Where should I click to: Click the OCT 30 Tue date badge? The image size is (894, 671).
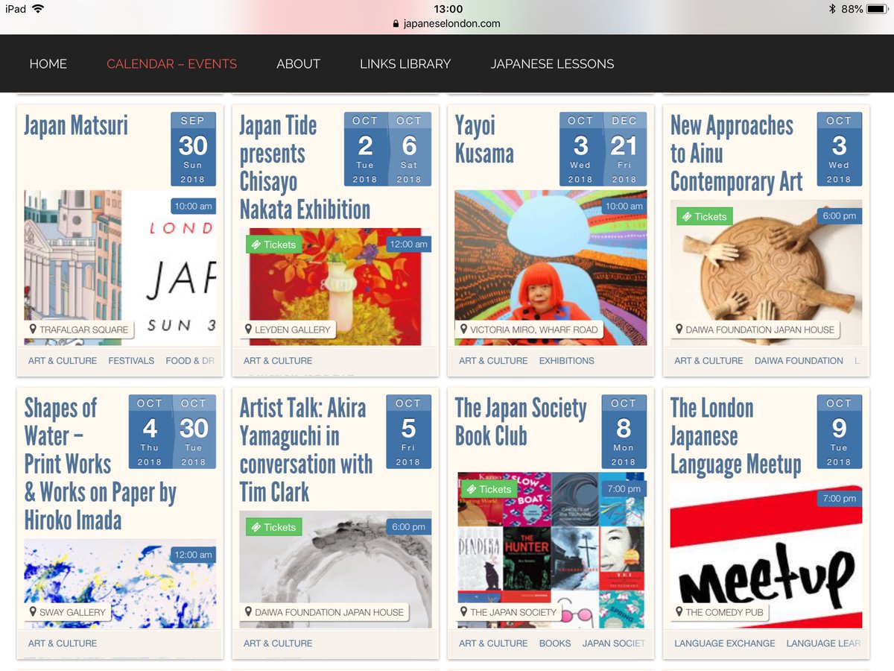194,432
